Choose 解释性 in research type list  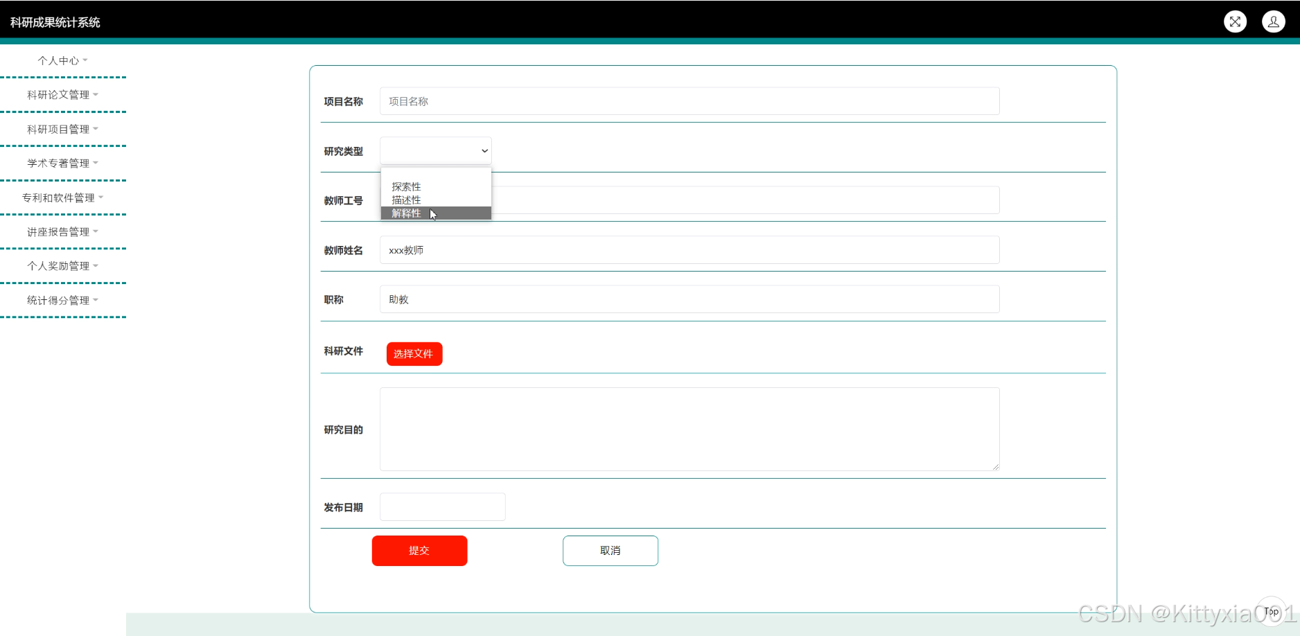pos(406,213)
